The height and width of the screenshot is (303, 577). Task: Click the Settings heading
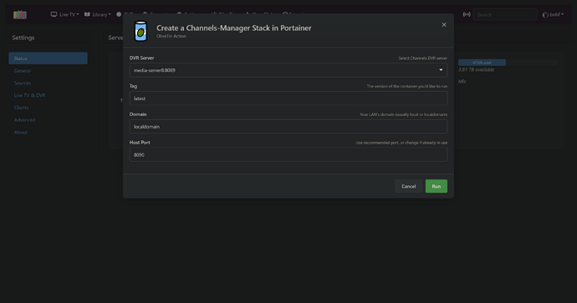coord(23,38)
